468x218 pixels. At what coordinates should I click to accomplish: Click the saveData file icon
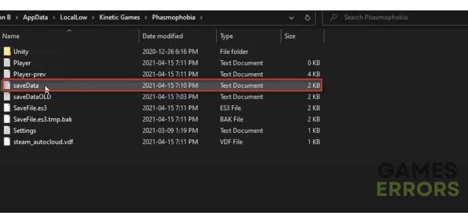(x=7, y=86)
